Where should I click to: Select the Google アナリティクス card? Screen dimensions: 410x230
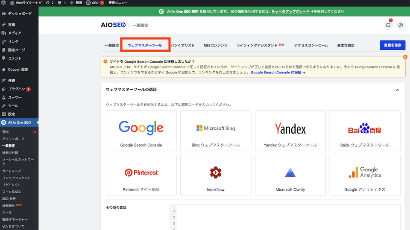pos(365,175)
